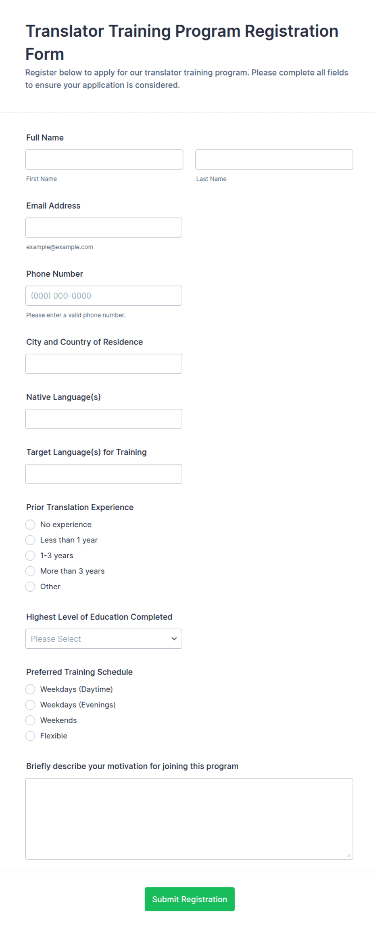
Task: Choose Weekdays (Evenings) schedule option
Action: click(x=30, y=705)
